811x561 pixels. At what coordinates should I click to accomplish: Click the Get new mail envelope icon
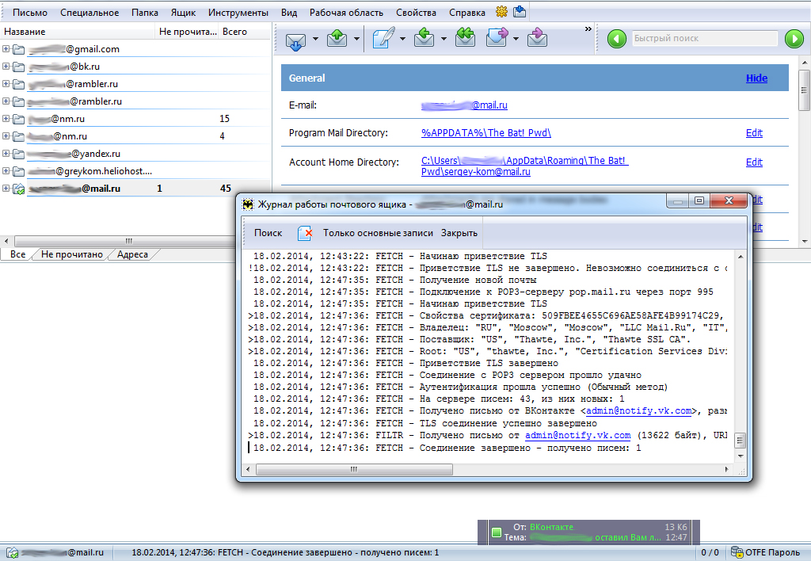click(295, 39)
